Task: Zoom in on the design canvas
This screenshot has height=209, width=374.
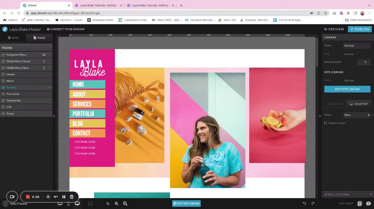Action: [x=125, y=203]
